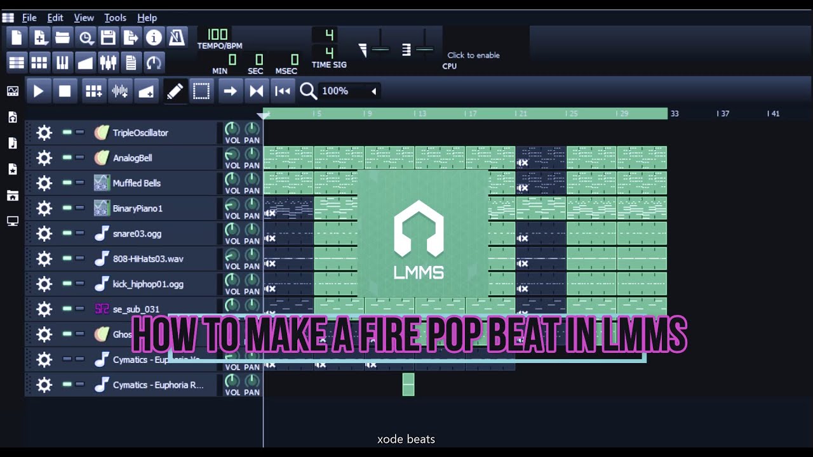
Task: Open Cymatics - Euphoria R track gear menu
Action: [x=44, y=385]
